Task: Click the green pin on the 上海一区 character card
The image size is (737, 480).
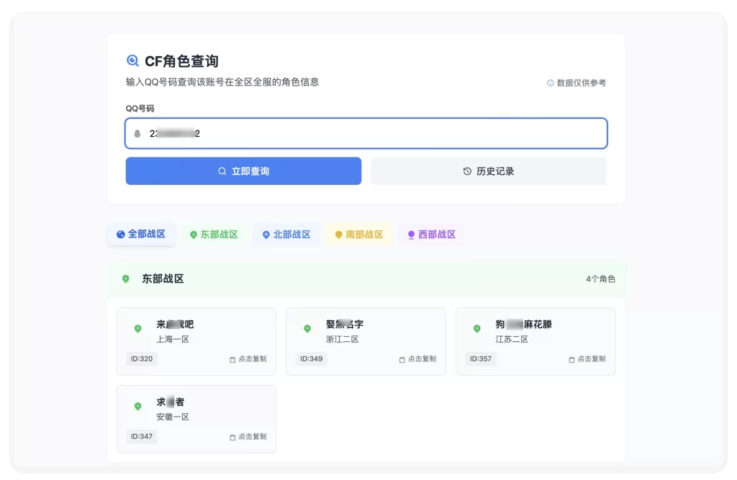Action: tap(138, 328)
